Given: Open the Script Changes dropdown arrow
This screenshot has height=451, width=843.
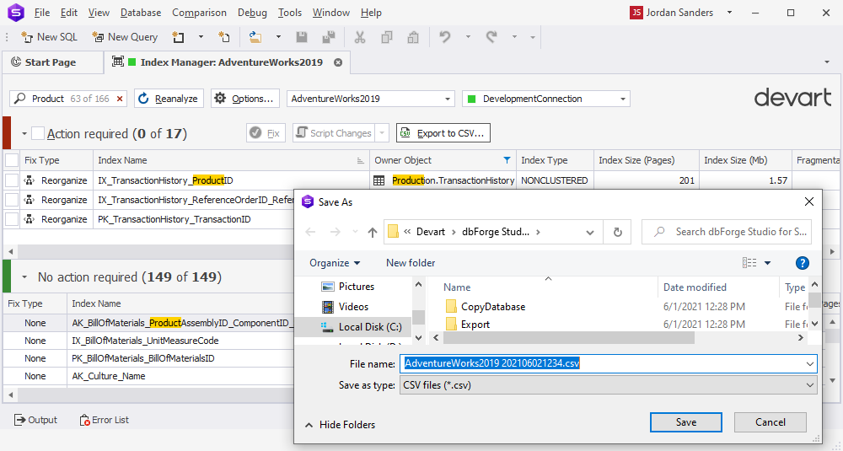Looking at the screenshot, I should 382,133.
